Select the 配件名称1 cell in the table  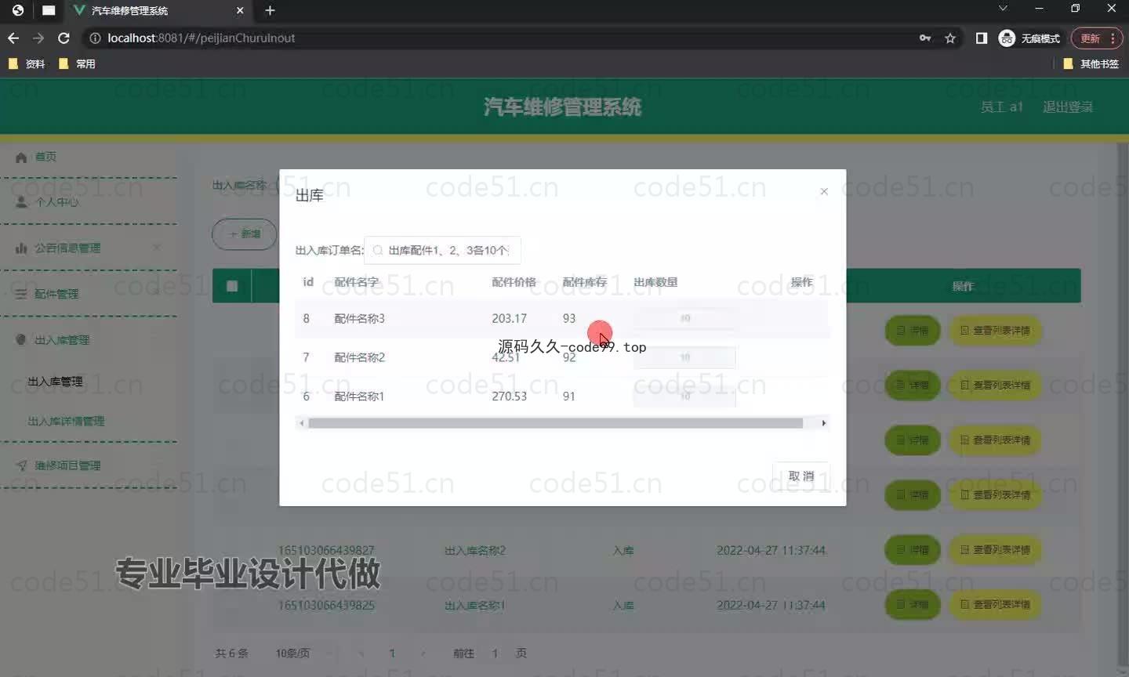tap(359, 396)
